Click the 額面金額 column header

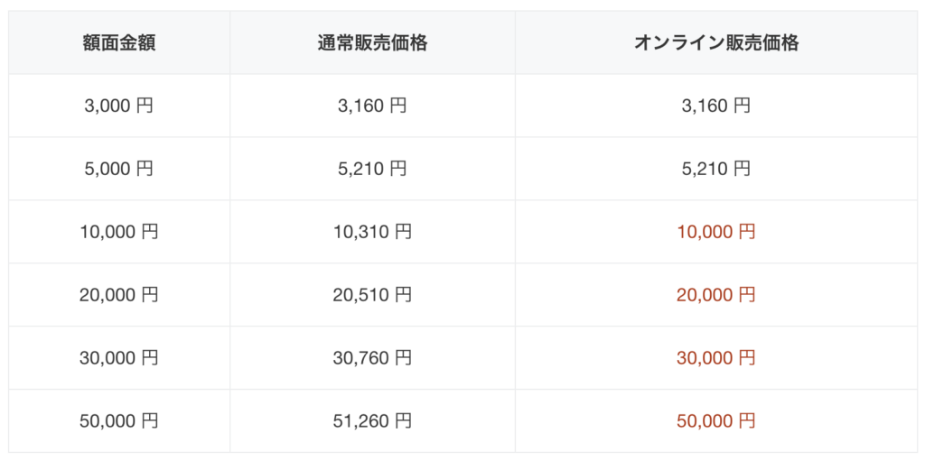point(119,43)
